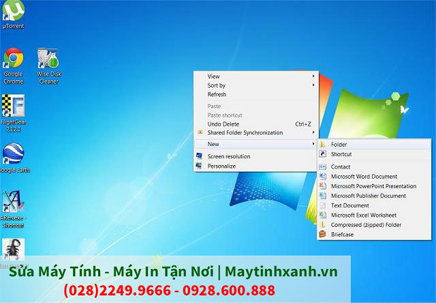Click the greyed Paste shortcut entry

[x=256, y=115]
